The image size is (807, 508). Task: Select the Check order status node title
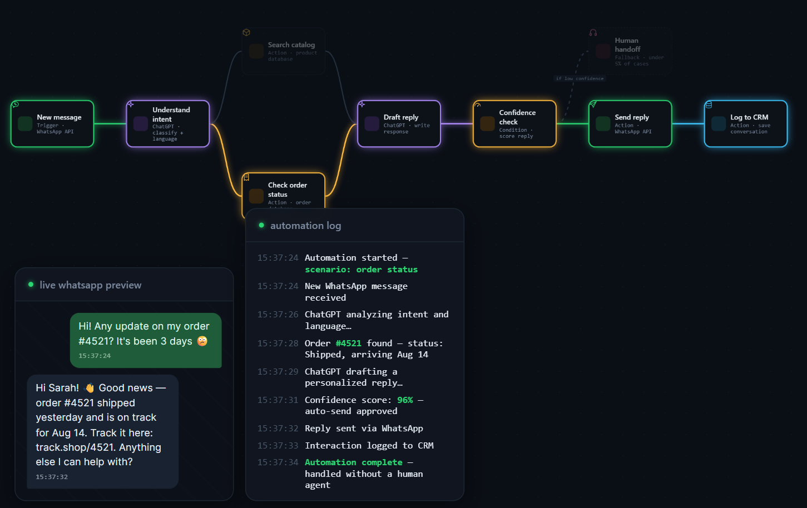click(x=288, y=190)
